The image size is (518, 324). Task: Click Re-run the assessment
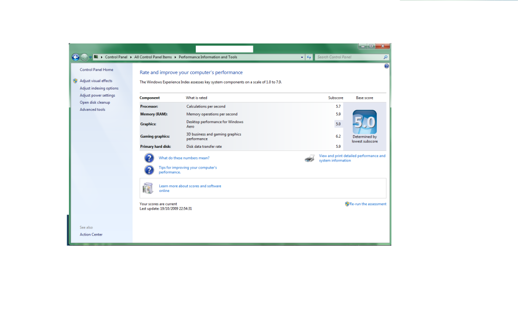368,204
